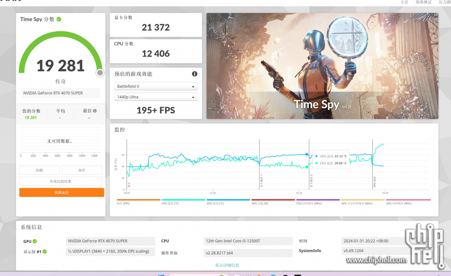The width and height of the screenshot is (451, 276).
Task: Click the Time Spy artwork thumbnail
Action: coord(323,66)
